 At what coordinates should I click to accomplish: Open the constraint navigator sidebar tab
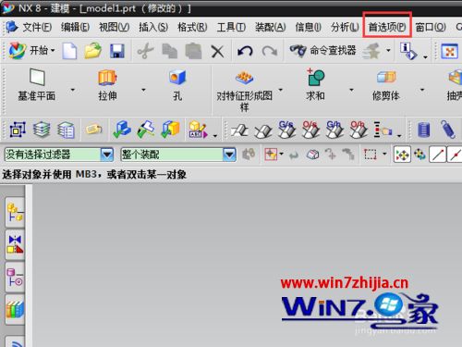[15, 244]
